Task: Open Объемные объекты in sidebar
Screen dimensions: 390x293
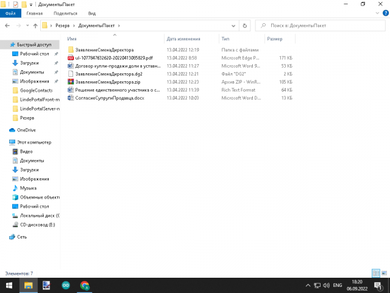Action: click(40, 197)
